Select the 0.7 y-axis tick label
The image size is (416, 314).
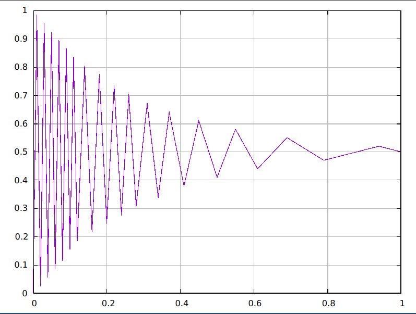21,95
